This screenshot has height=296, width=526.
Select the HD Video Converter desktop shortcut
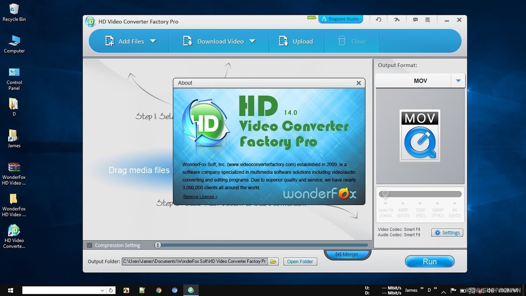(14, 237)
